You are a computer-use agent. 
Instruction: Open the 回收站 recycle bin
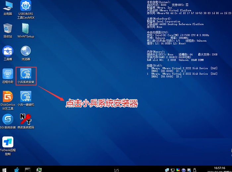8,30
